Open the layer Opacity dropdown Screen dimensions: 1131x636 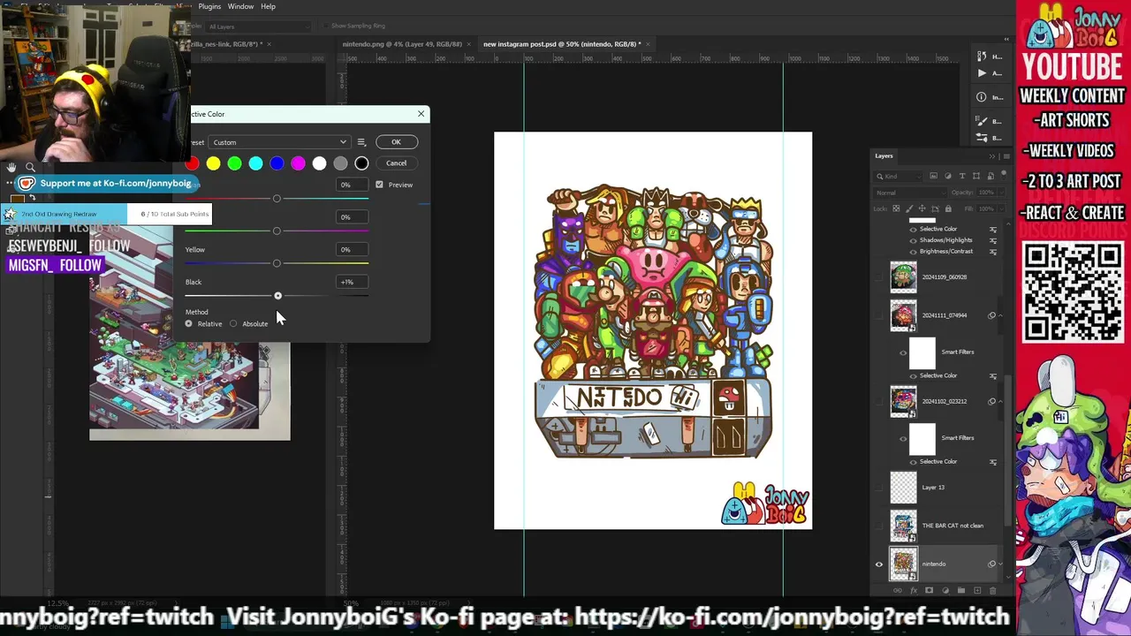[x=1002, y=193]
